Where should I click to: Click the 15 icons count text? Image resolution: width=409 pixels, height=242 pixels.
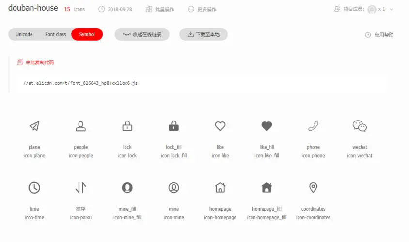[75, 9]
